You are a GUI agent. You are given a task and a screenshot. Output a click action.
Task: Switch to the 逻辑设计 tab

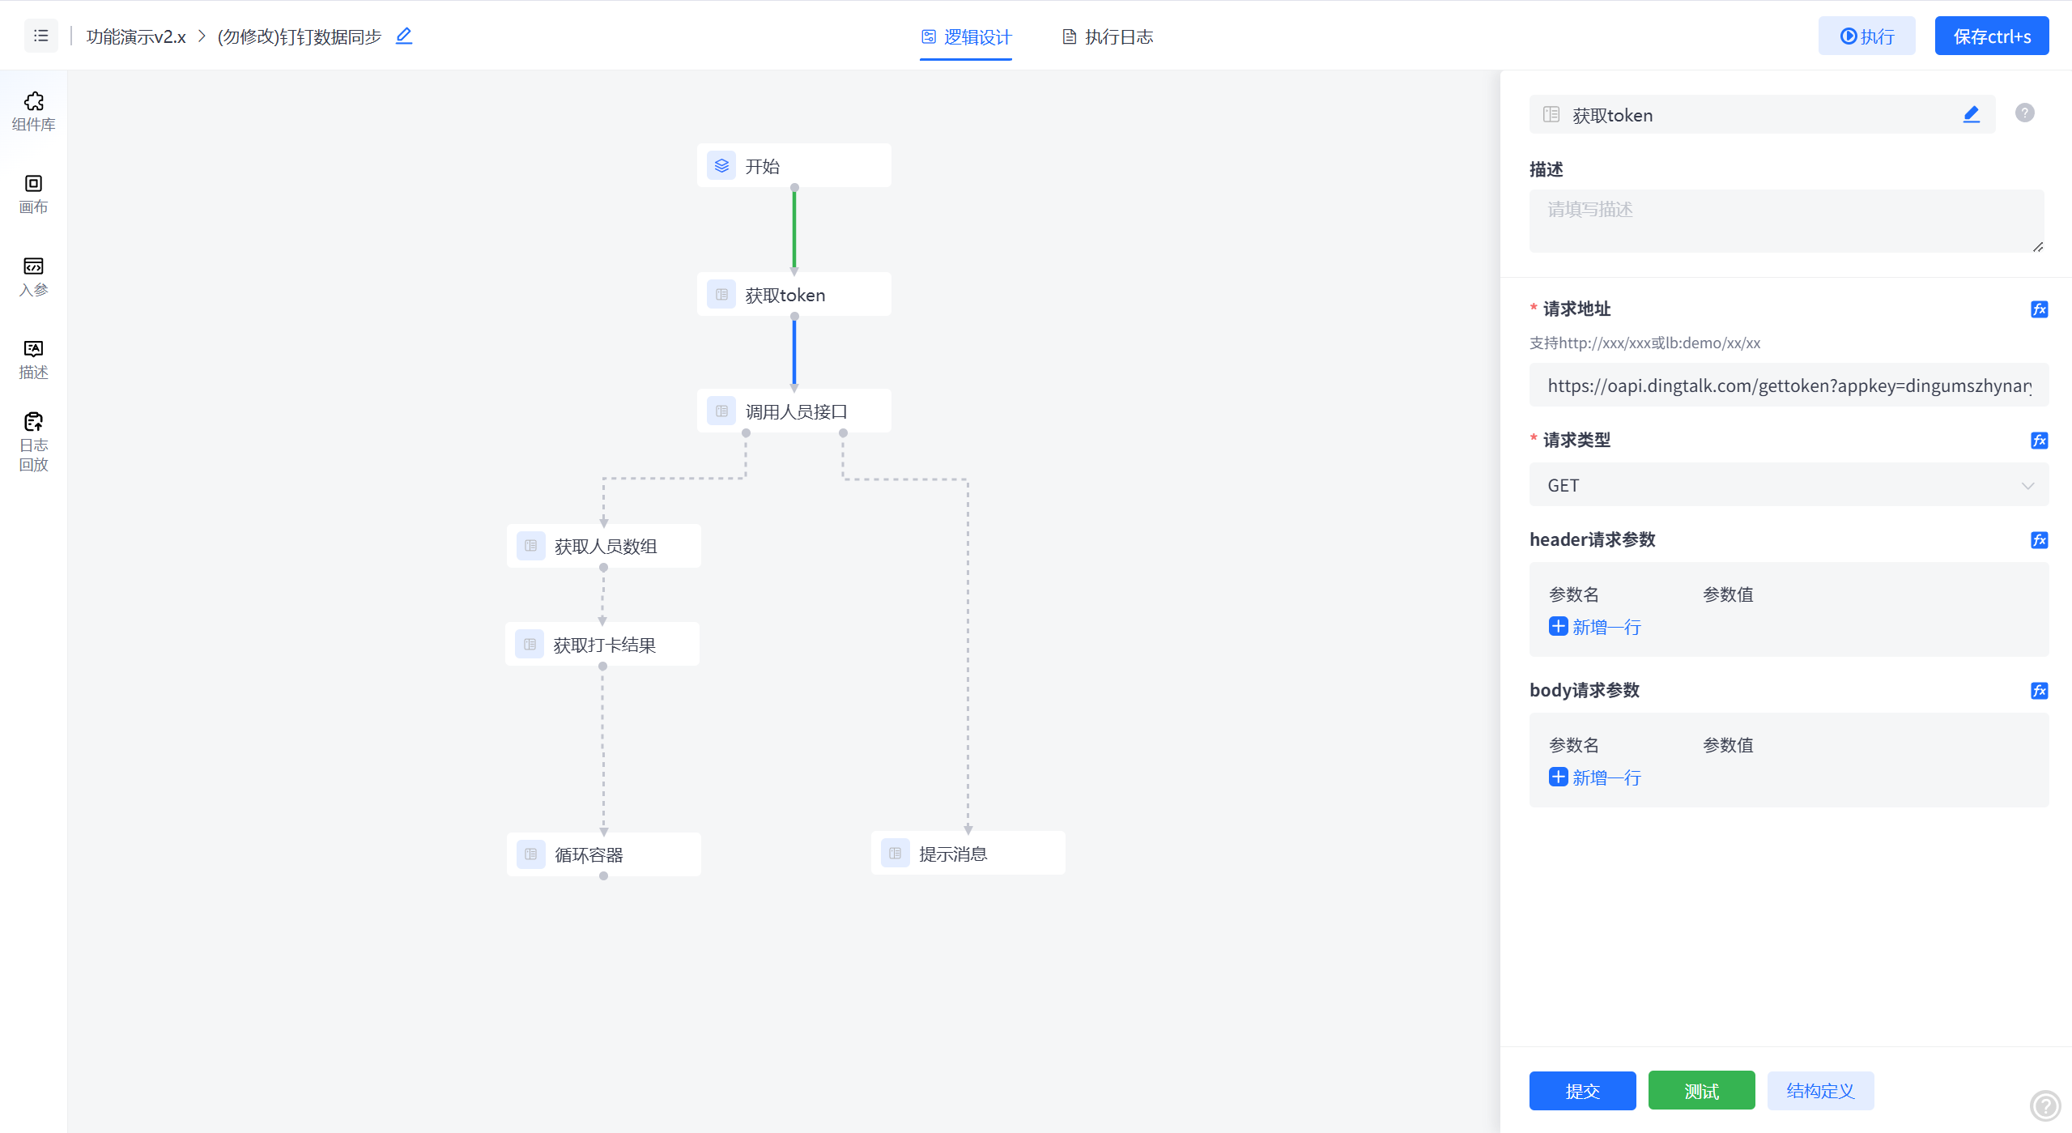click(966, 36)
